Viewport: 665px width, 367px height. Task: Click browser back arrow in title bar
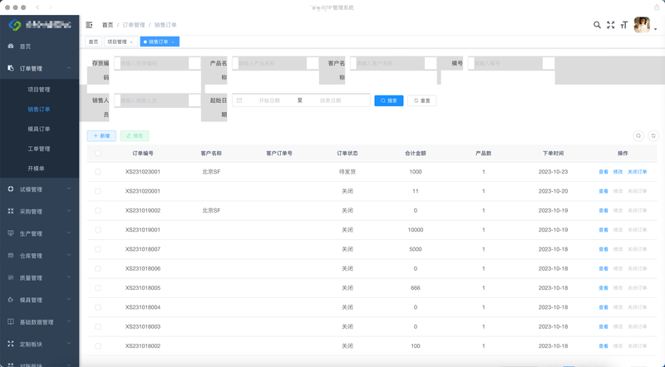(37, 7)
